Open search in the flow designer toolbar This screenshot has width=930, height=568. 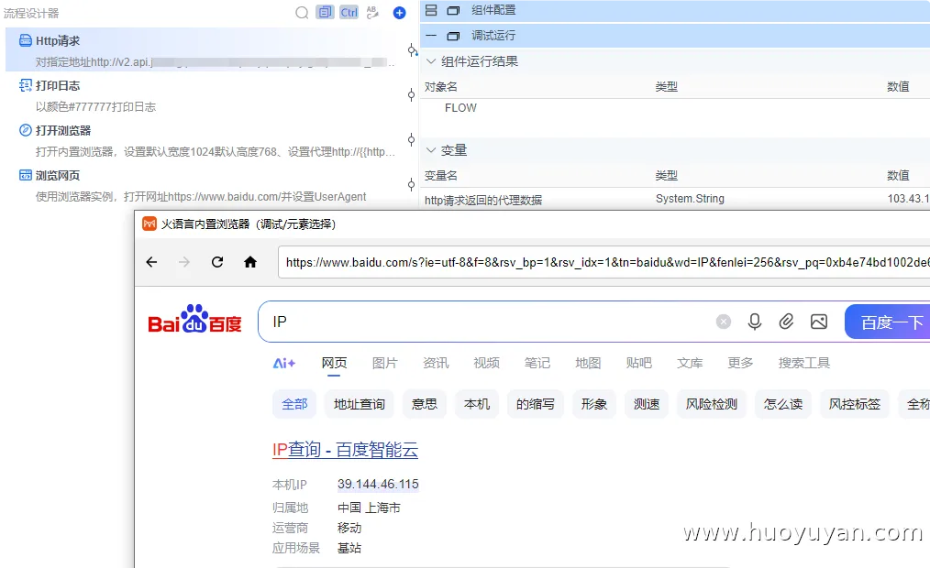coord(302,13)
